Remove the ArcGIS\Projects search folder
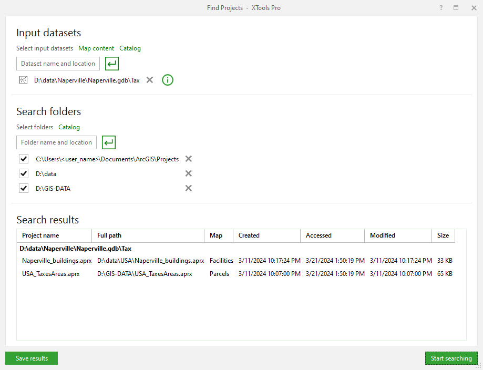Viewport: 483px width, 370px height. pyautogui.click(x=189, y=159)
